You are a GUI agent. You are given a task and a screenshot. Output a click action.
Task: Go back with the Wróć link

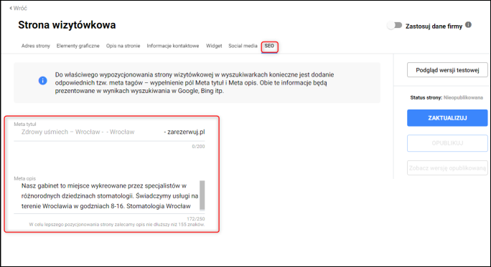(x=18, y=8)
